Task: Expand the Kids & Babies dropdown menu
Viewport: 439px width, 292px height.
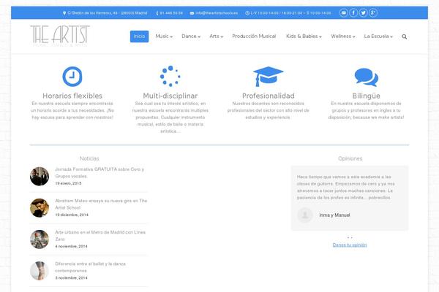Action: [304, 36]
